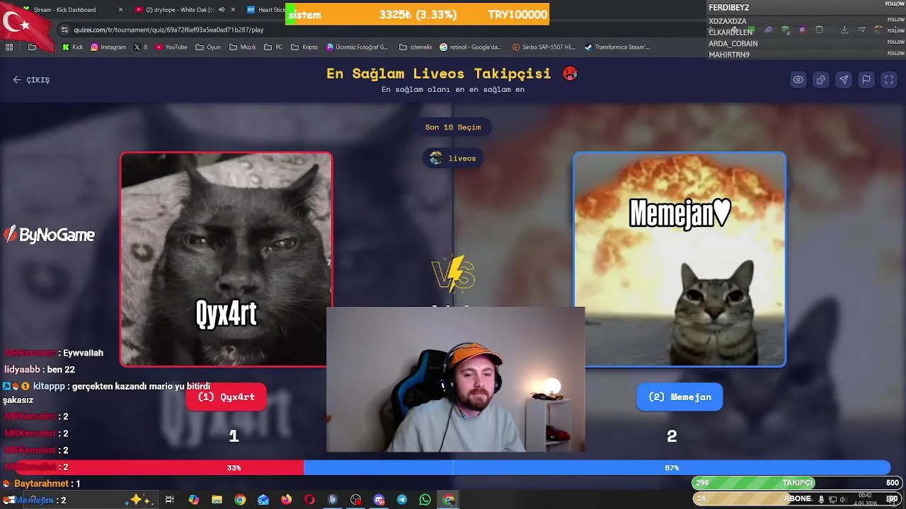Click the 'kitappp' chat message text
The height and width of the screenshot is (509, 906).
[x=106, y=393]
